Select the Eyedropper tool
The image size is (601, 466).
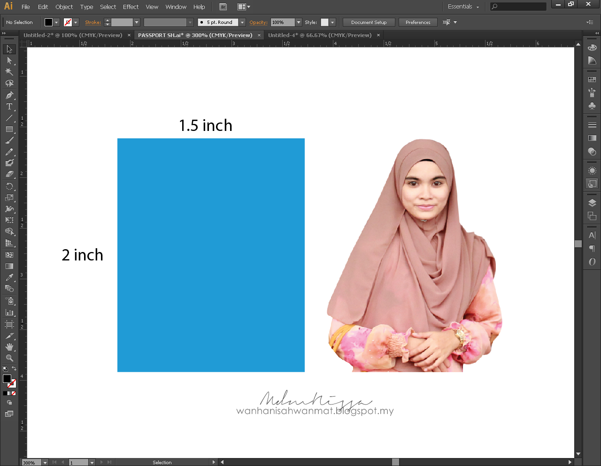pos(10,277)
